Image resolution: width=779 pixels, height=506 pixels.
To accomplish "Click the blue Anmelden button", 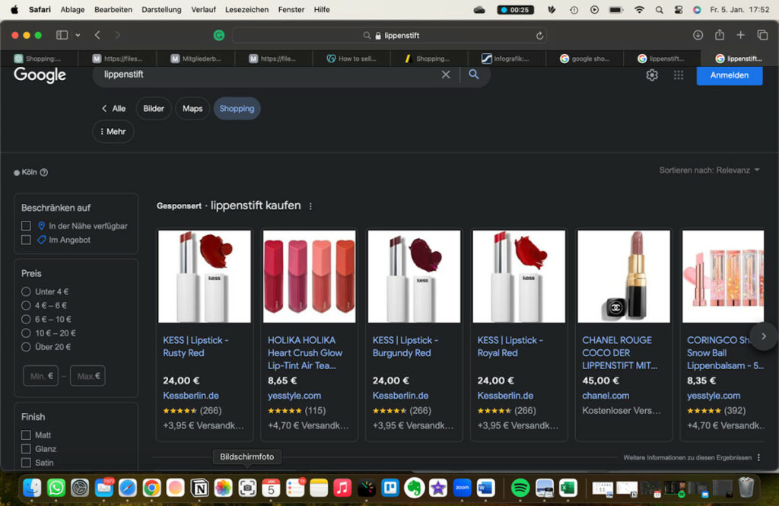I will click(x=729, y=75).
